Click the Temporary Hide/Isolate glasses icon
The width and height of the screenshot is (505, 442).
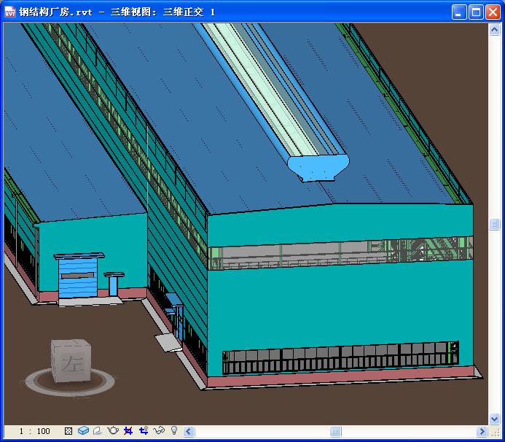pyautogui.click(x=159, y=431)
